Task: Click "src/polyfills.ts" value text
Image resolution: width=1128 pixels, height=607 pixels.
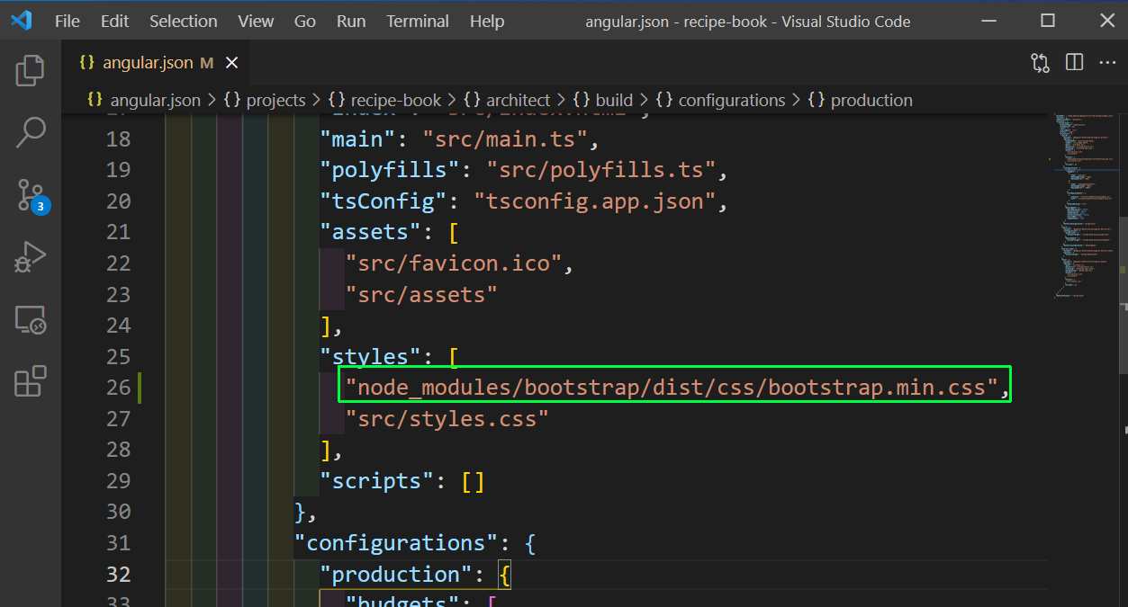Action: coord(600,170)
